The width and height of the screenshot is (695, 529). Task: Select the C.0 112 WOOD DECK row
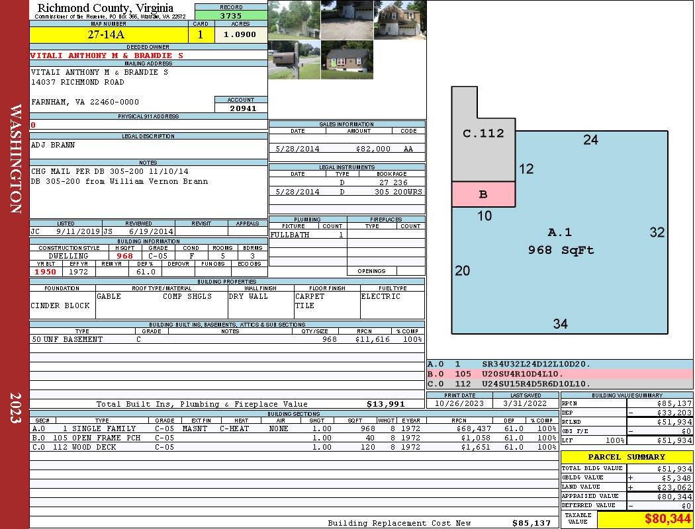pos(294,447)
